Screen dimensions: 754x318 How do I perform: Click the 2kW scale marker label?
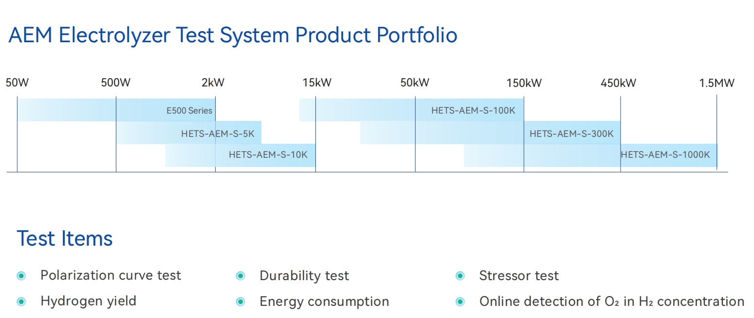point(213,83)
